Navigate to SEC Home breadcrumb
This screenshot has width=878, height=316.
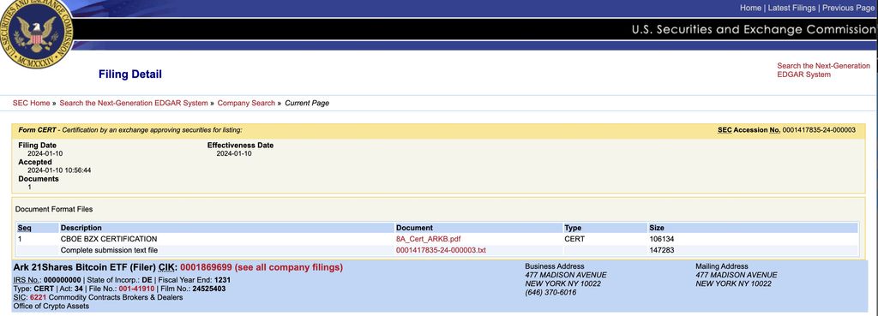(32, 103)
